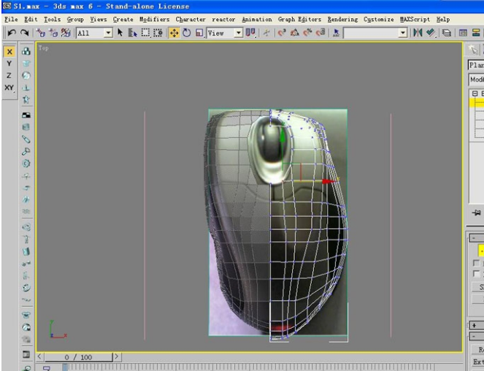
Task: Click the Rectangular Selection Region icon
Action: (x=145, y=33)
